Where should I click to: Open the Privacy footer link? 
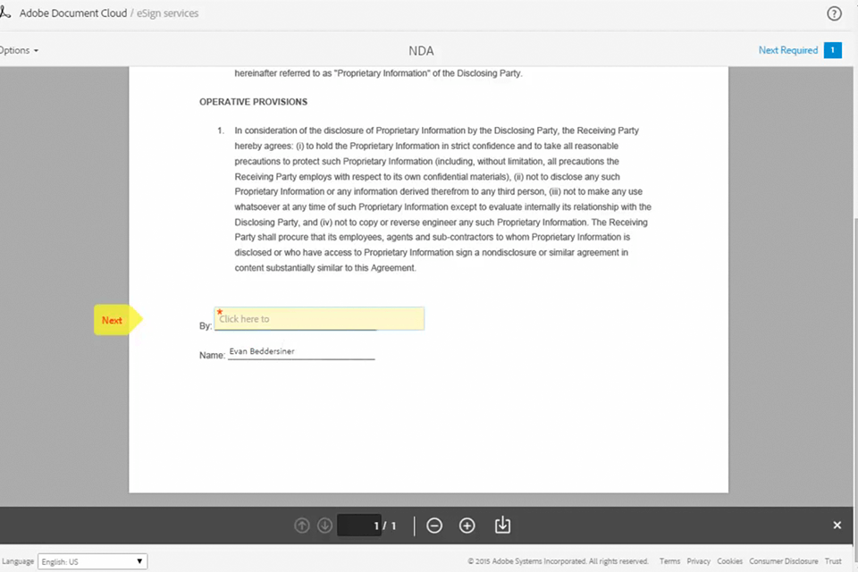click(x=698, y=561)
